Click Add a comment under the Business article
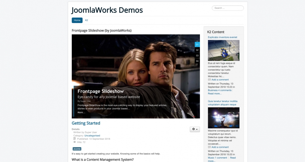This screenshot has height=162, width=305. coord(220,79)
